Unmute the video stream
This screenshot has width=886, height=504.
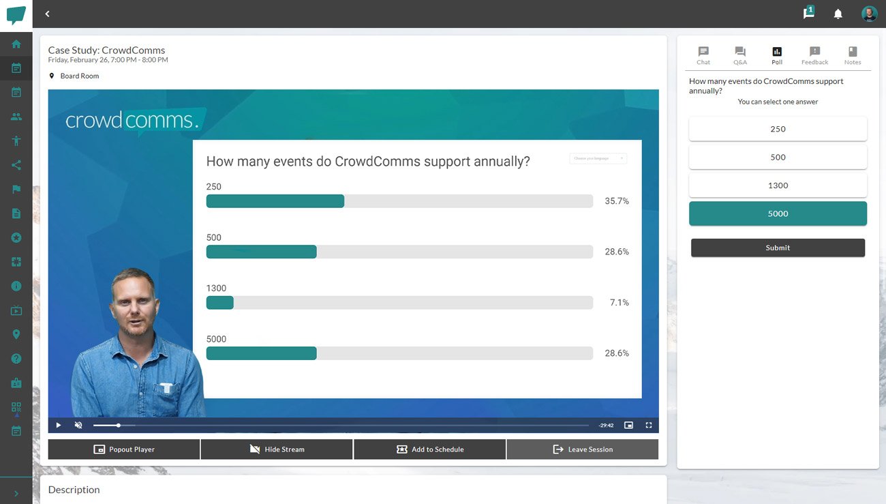[78, 425]
